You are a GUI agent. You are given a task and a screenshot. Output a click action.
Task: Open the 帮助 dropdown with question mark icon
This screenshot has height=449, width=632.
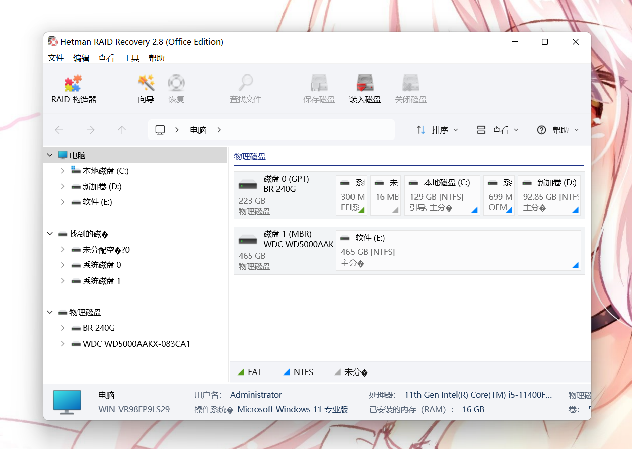point(558,130)
